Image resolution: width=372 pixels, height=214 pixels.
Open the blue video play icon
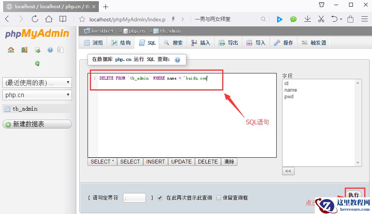[279, 19]
